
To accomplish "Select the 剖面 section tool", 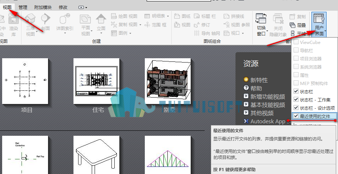I will click(x=46, y=22).
